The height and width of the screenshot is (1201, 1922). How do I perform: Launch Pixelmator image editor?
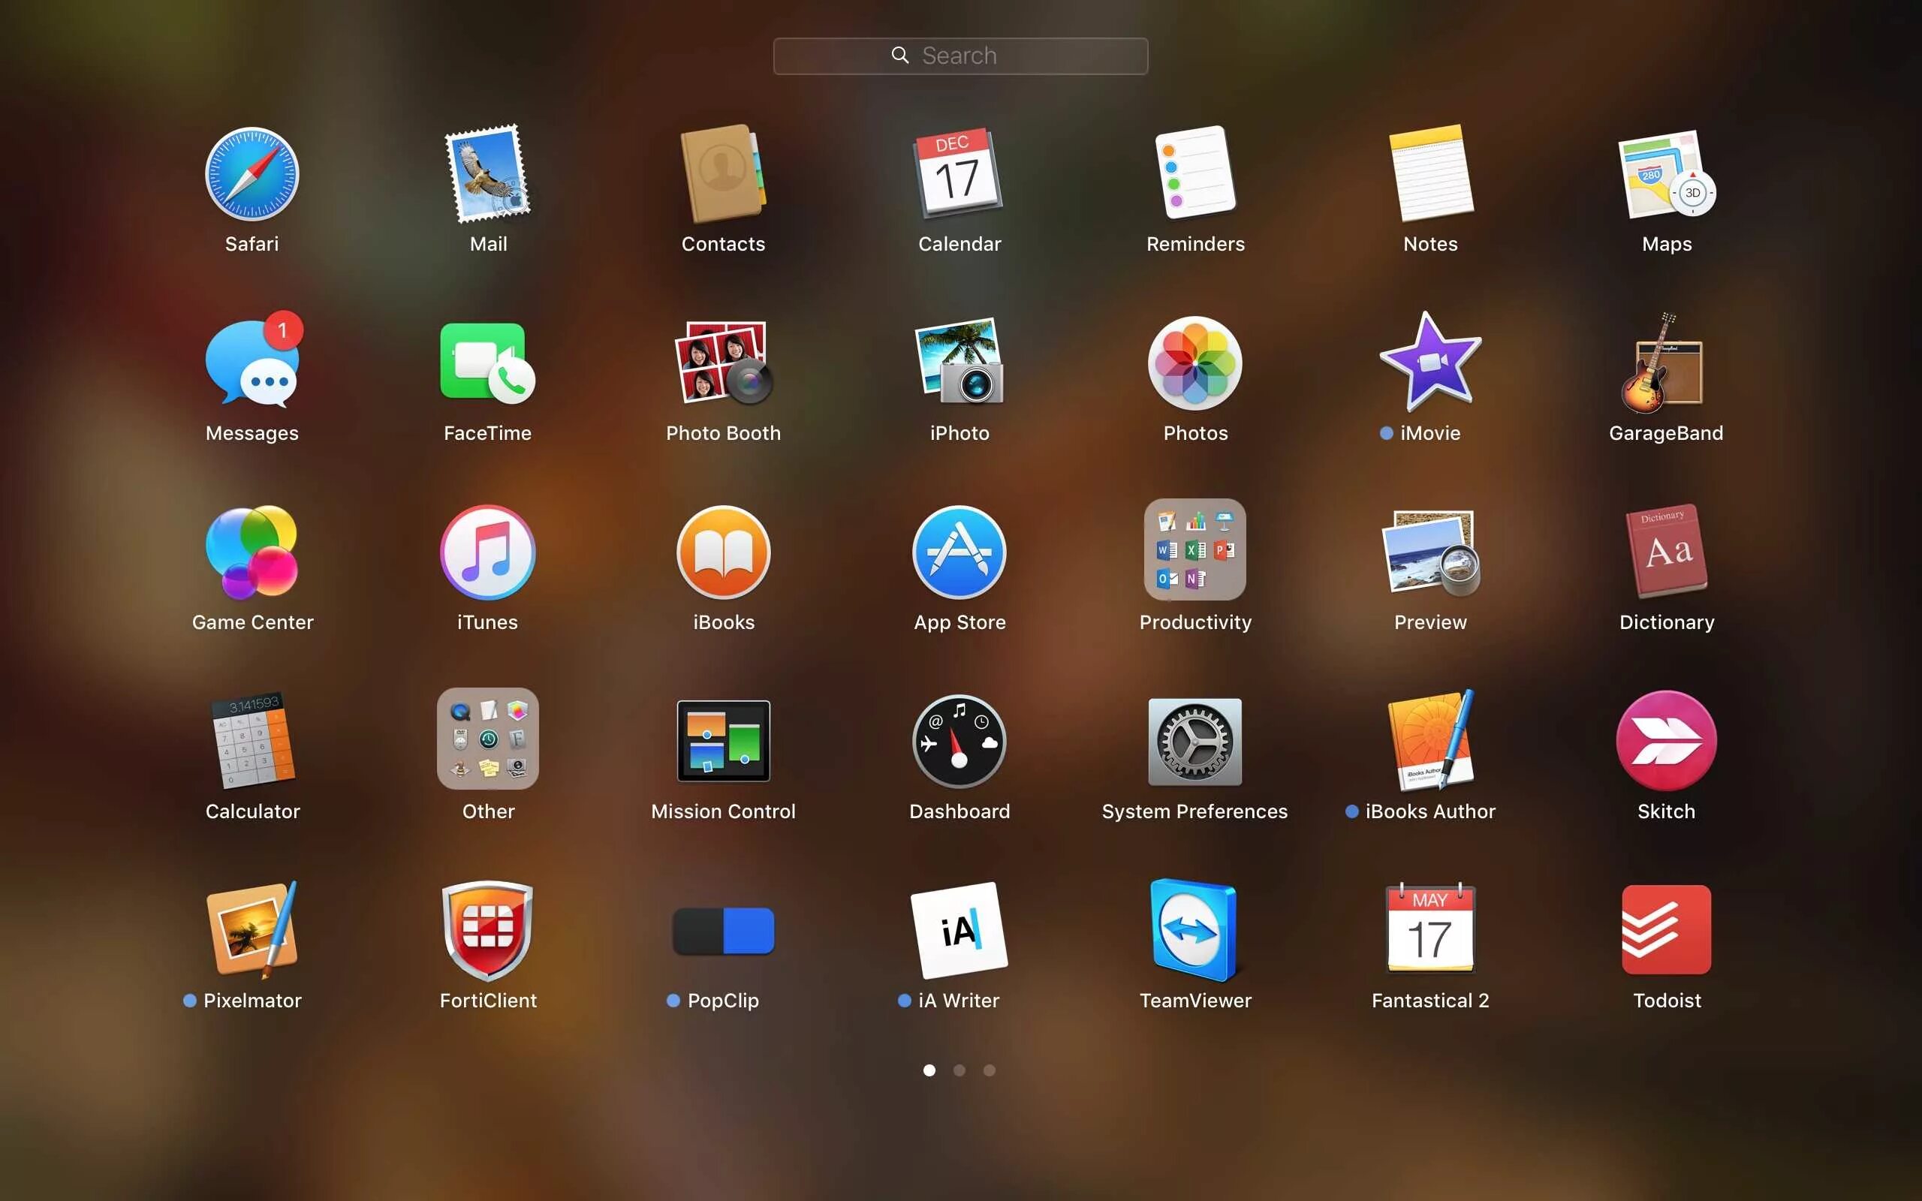[252, 929]
